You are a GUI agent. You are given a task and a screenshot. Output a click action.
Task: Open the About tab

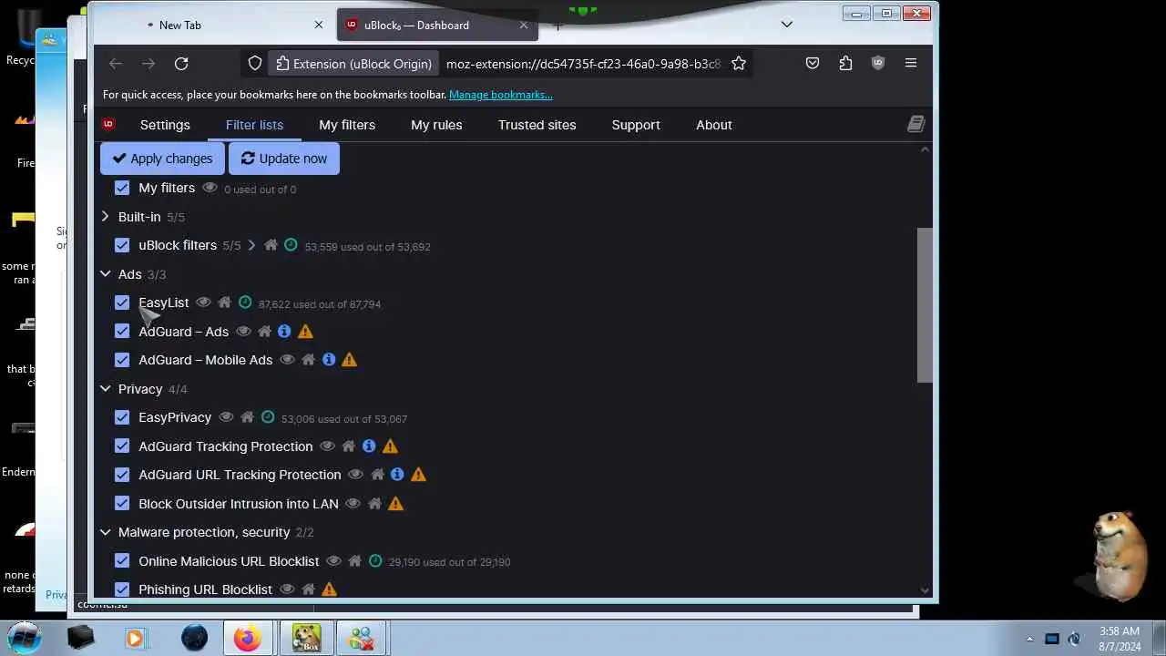(714, 125)
